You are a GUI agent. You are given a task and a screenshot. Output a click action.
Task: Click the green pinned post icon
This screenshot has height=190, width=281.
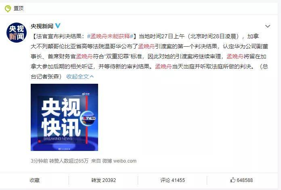coord(8,8)
